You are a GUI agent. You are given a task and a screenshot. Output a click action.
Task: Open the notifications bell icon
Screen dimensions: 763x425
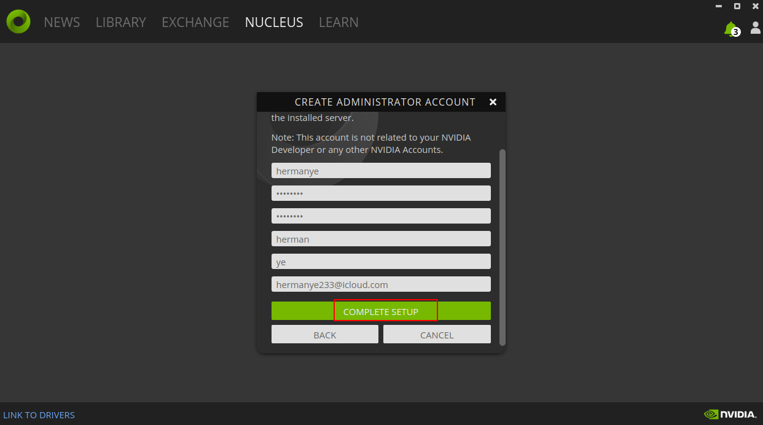[x=731, y=29]
